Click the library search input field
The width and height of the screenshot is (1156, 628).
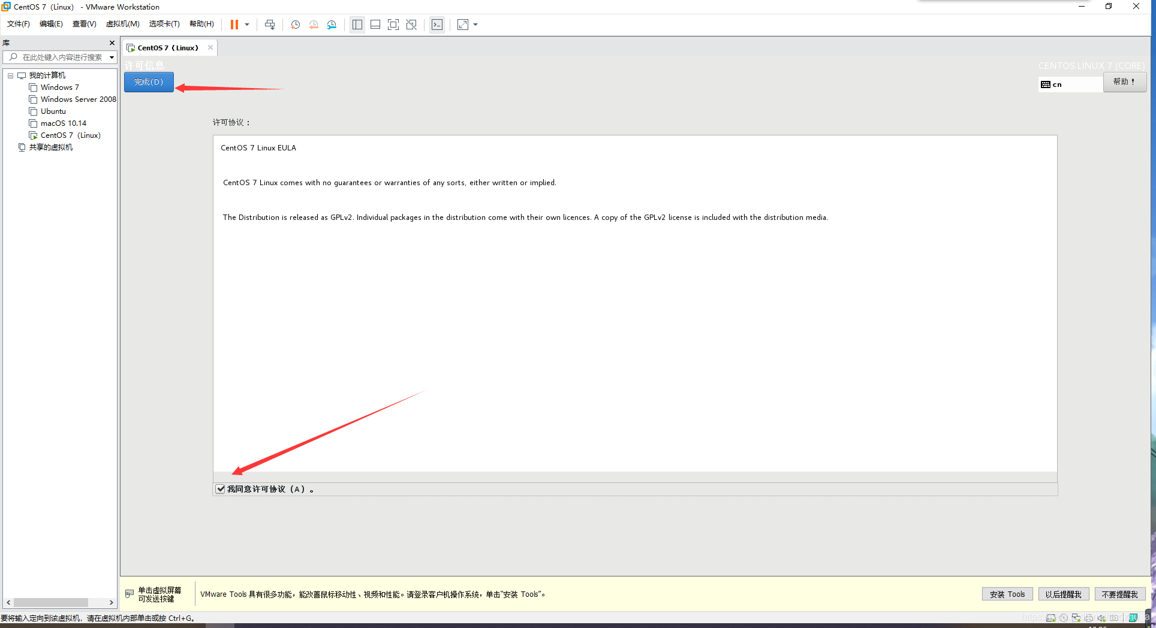click(60, 58)
